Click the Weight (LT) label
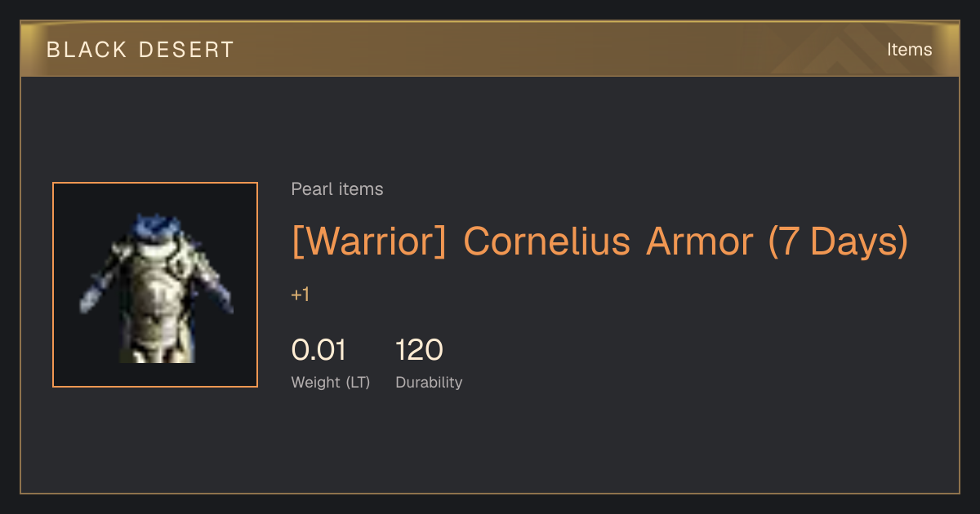The height and width of the screenshot is (514, 980). coord(331,383)
